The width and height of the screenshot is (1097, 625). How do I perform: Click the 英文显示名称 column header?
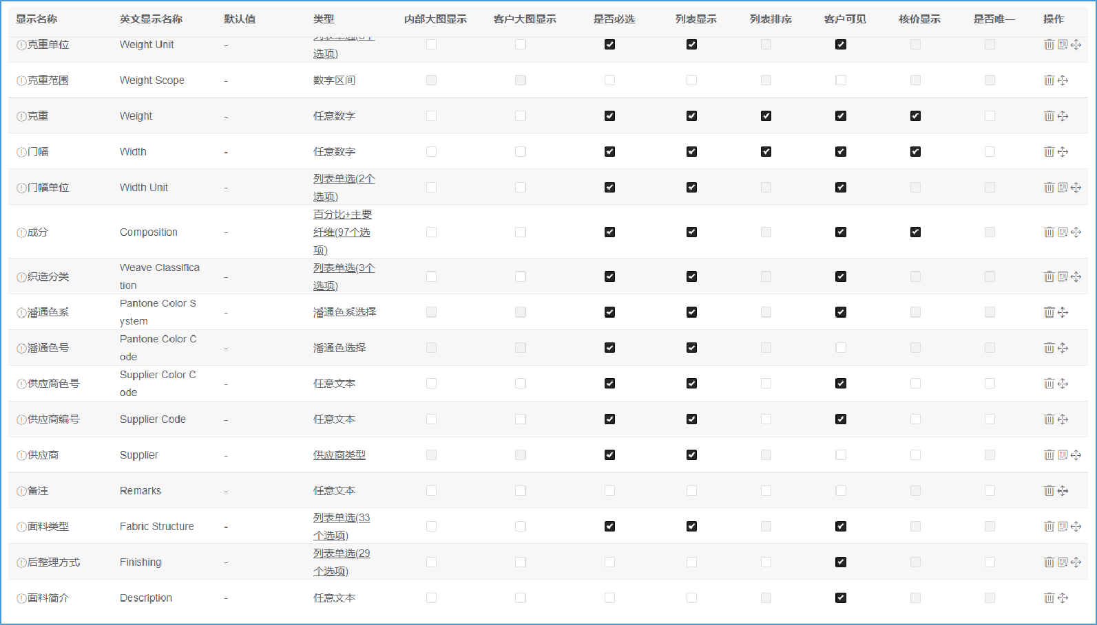(x=151, y=19)
